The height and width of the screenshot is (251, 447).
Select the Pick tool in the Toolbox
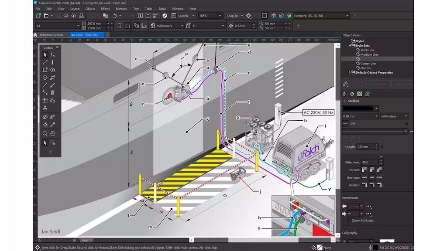[45, 55]
